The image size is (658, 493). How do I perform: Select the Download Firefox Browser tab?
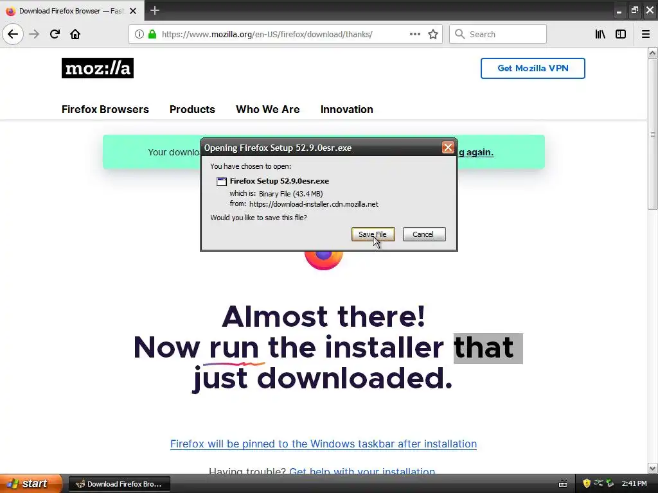pyautogui.click(x=71, y=11)
